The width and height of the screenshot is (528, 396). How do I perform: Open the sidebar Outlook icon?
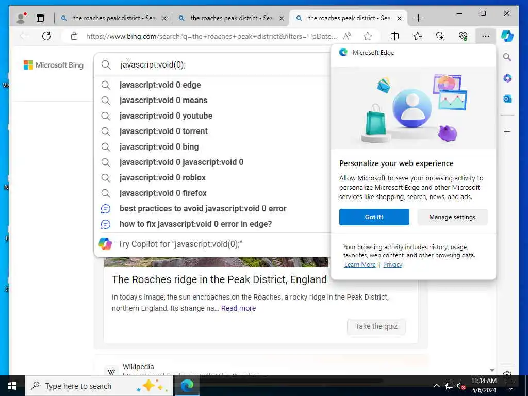click(507, 98)
